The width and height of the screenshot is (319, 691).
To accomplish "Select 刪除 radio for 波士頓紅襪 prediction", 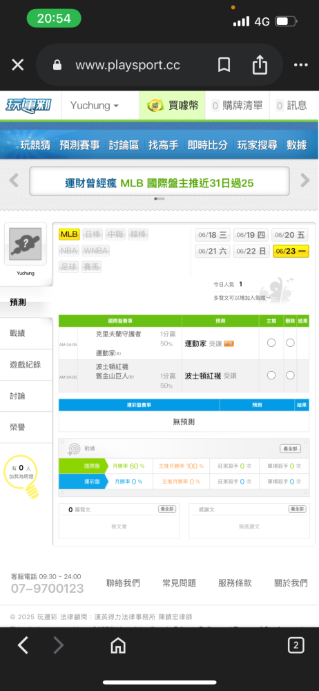I will [290, 375].
